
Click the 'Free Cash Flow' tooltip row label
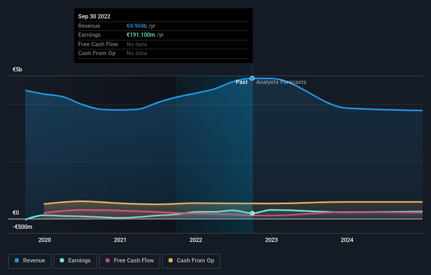pos(98,44)
